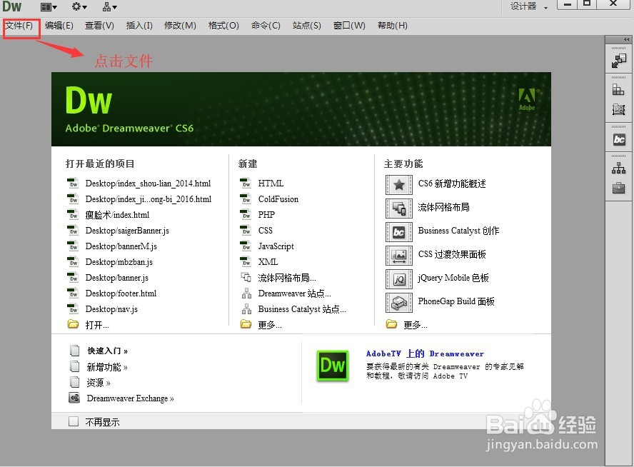Open recent file Desktop/bannerM.js

[x=121, y=246]
